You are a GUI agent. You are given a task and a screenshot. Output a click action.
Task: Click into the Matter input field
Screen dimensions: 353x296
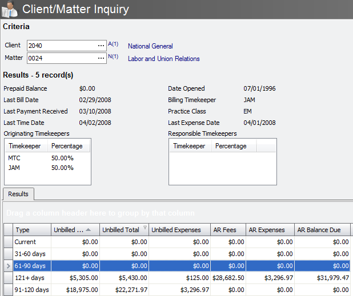(60, 58)
